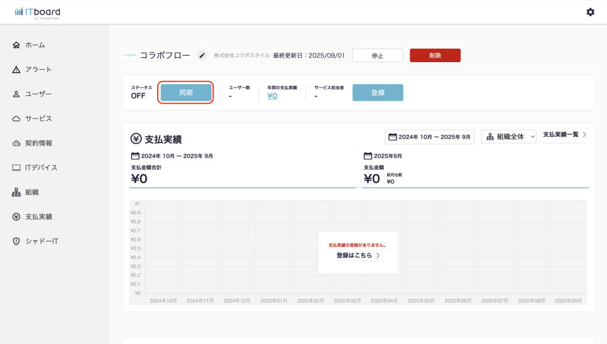Click the red 削除 button
This screenshot has height=344, width=607.
(x=435, y=56)
